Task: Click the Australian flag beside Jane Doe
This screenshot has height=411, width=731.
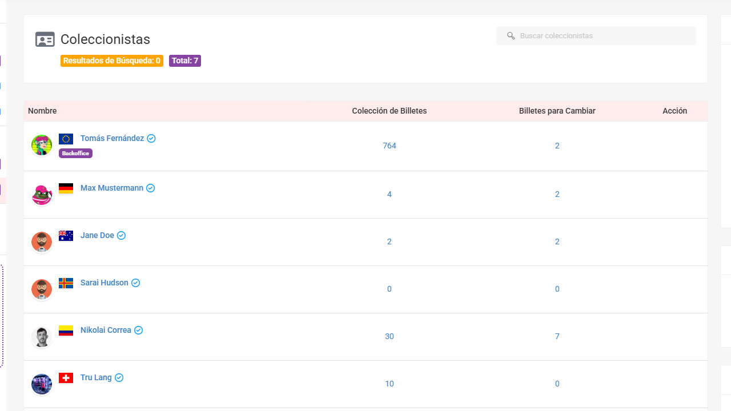Action: pos(66,236)
